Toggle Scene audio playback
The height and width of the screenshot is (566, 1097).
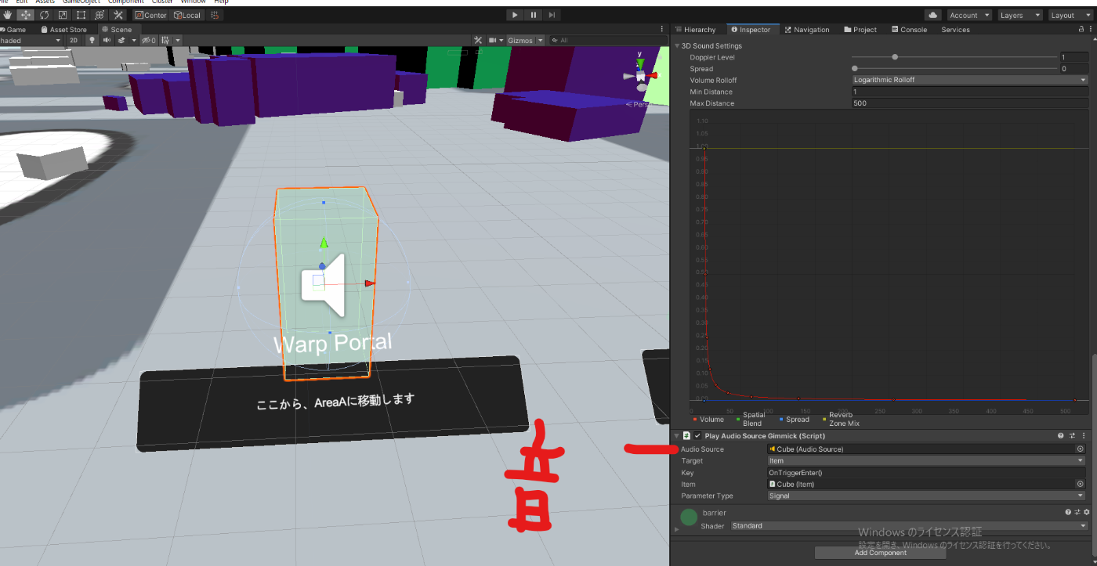click(107, 40)
